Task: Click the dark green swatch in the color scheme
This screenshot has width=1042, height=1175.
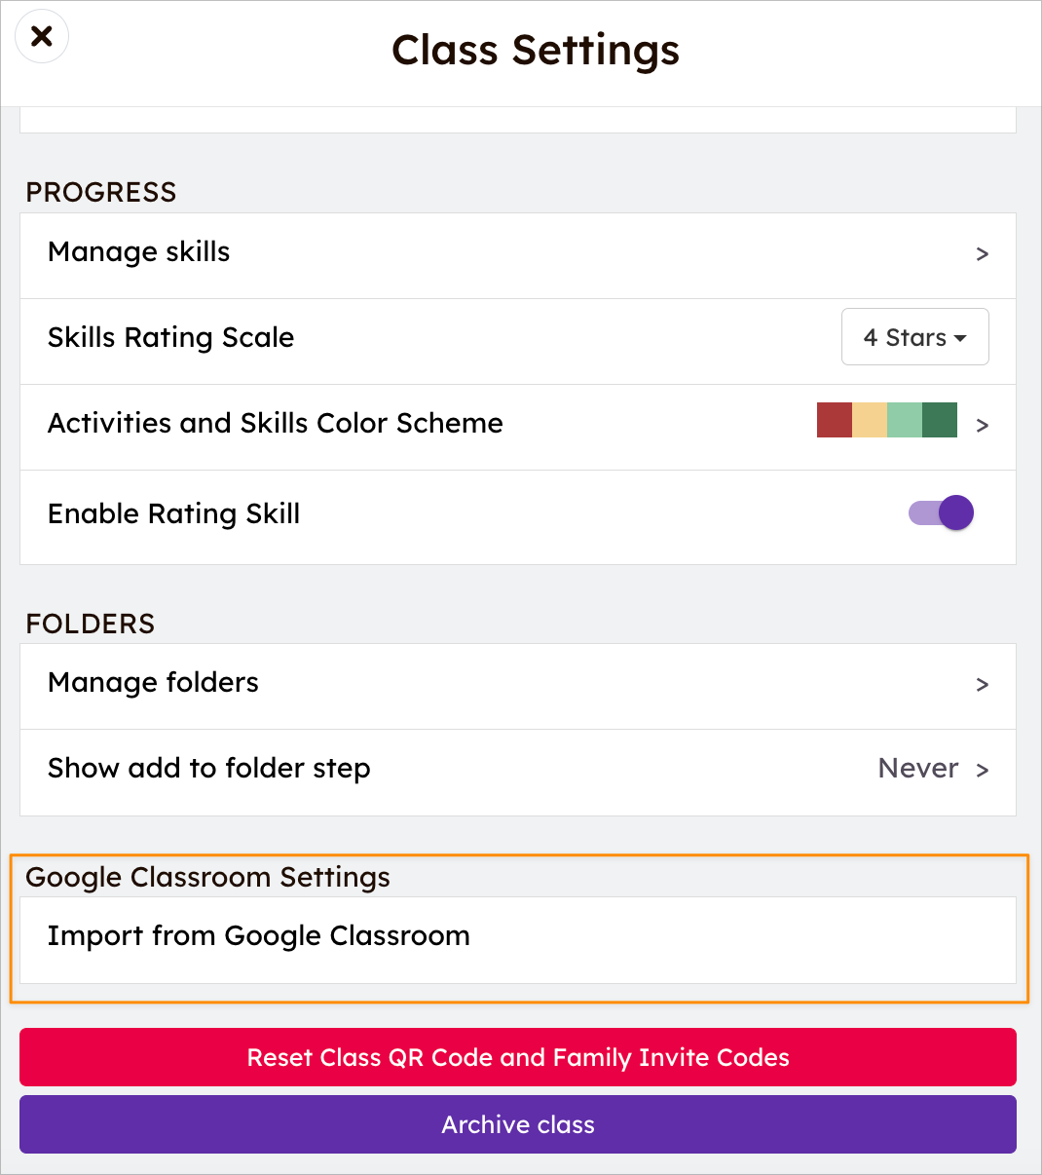Action: tap(938, 420)
